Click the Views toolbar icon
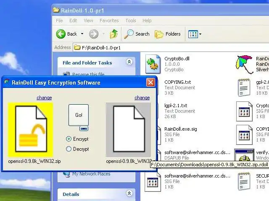This screenshot has width=269, height=201. click(x=193, y=34)
